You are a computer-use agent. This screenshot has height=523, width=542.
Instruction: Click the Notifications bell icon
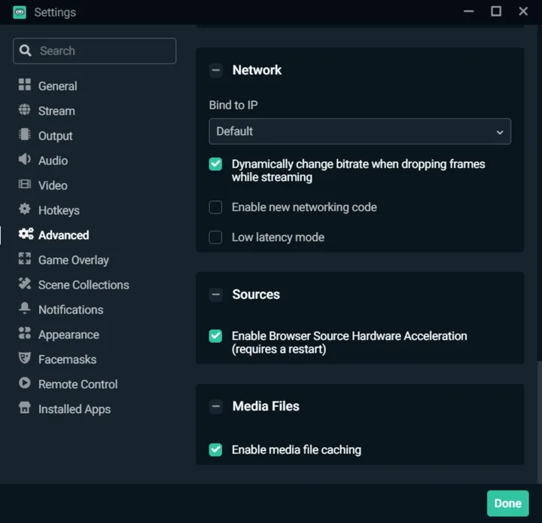tap(25, 308)
